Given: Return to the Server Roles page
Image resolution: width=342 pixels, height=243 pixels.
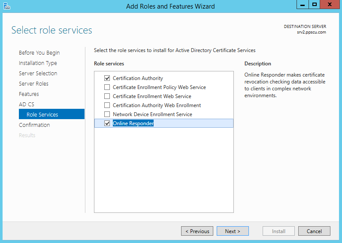Looking at the screenshot, I should click(33, 83).
